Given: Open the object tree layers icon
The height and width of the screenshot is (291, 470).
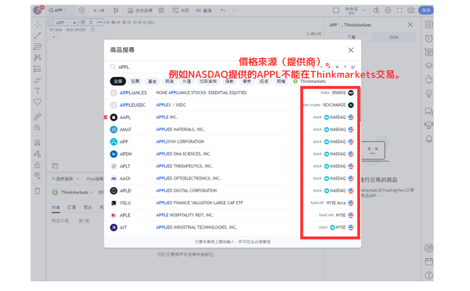Looking at the screenshot, I should [x=429, y=66].
